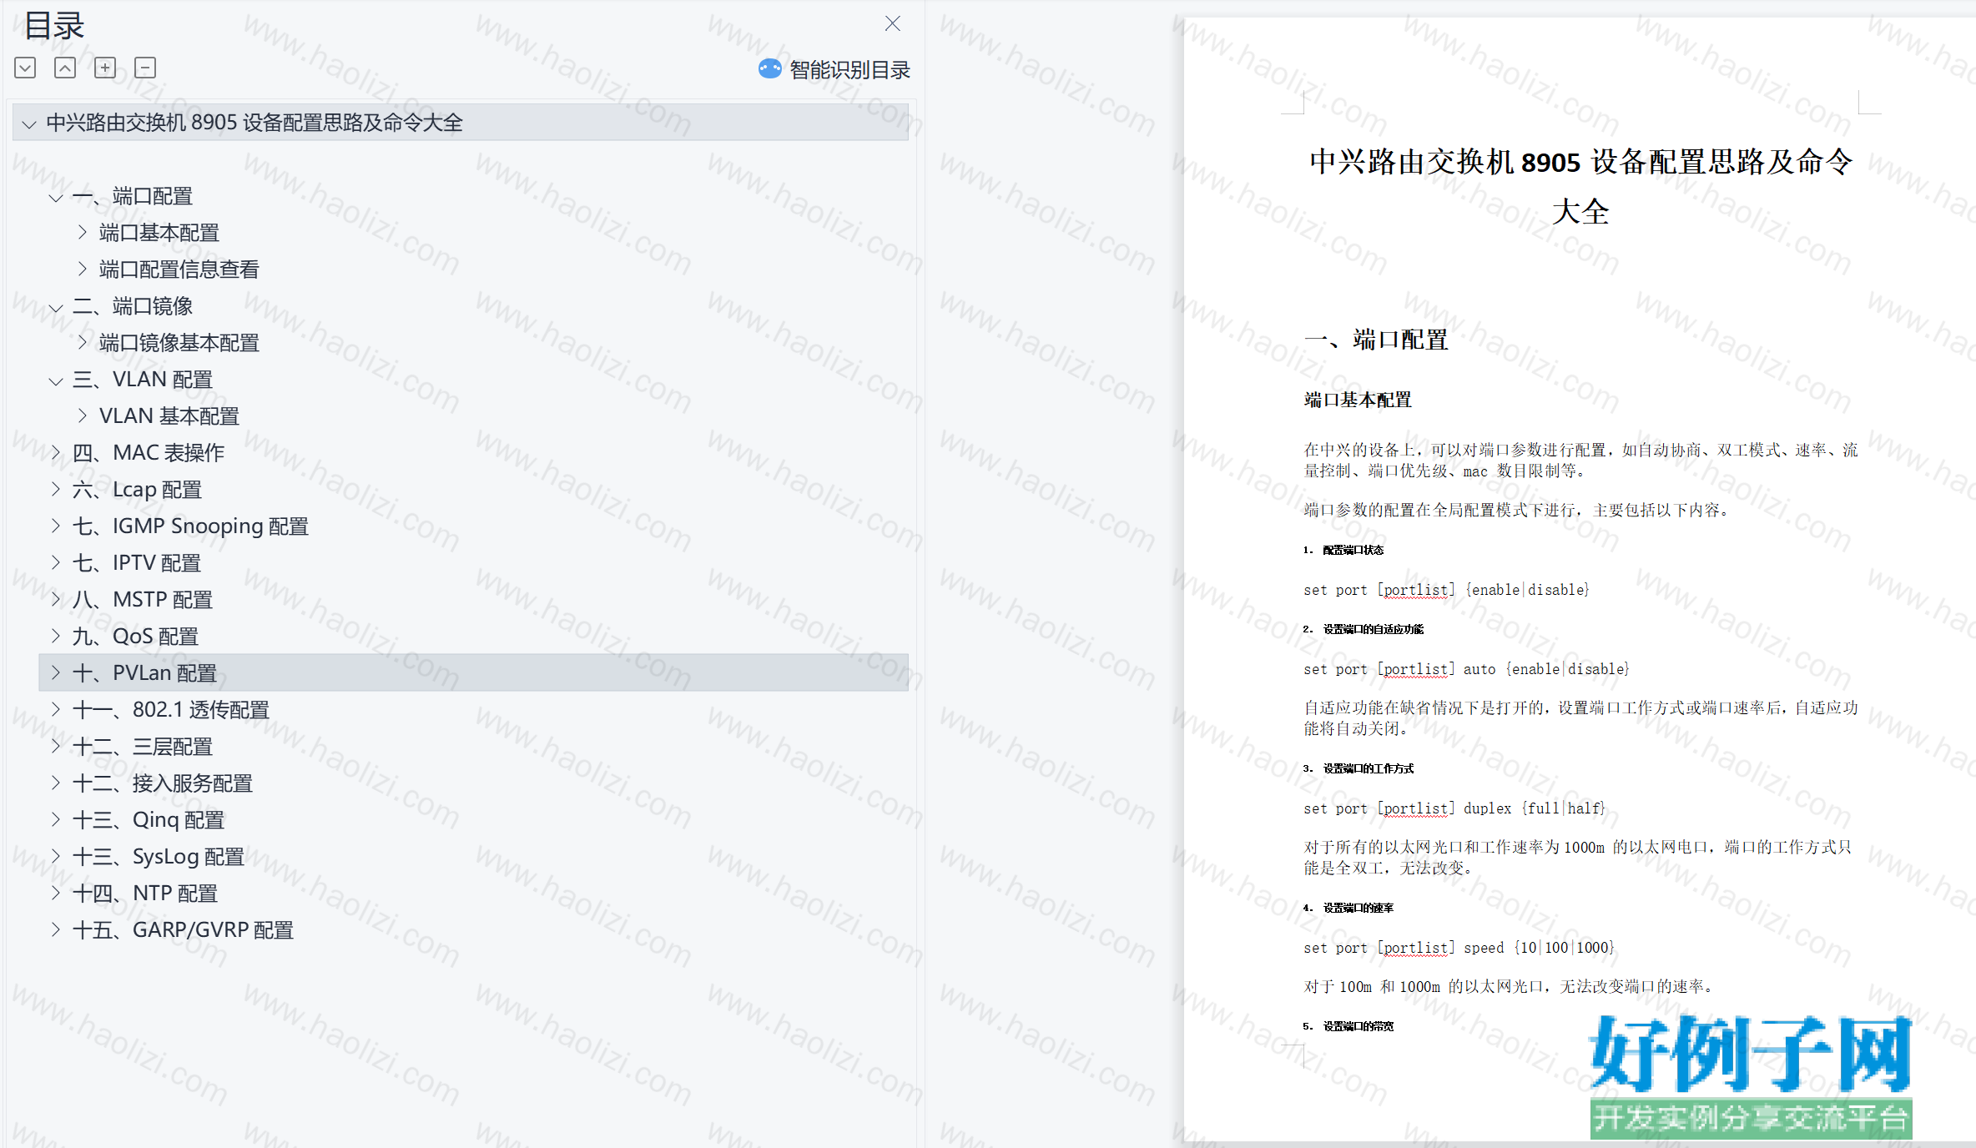Expand the 十四、NTP 配置 section

pyautogui.click(x=56, y=894)
